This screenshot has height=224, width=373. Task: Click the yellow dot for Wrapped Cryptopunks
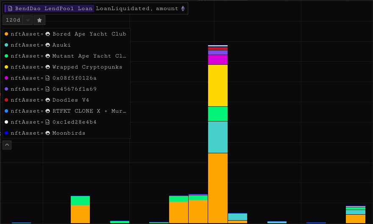[x=6, y=67]
